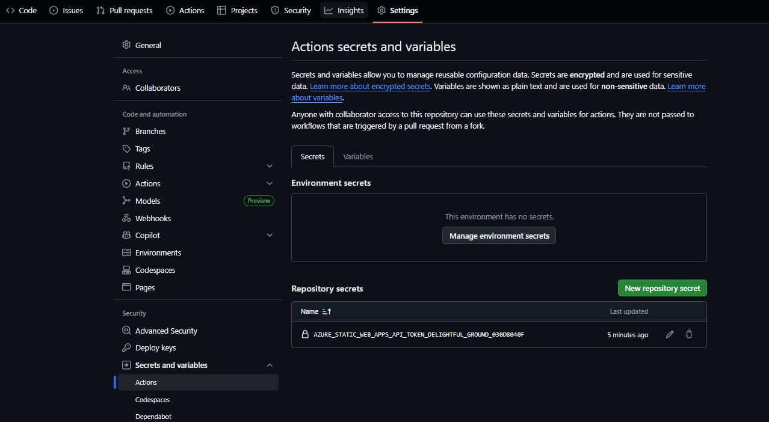The height and width of the screenshot is (422, 769).
Task: Open the Security repository tab
Action: pyautogui.click(x=291, y=10)
